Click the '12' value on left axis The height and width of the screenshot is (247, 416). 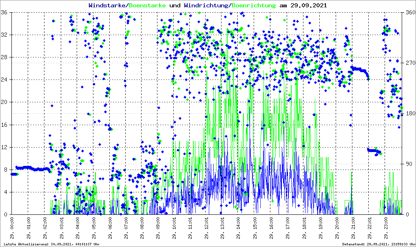tap(6, 147)
